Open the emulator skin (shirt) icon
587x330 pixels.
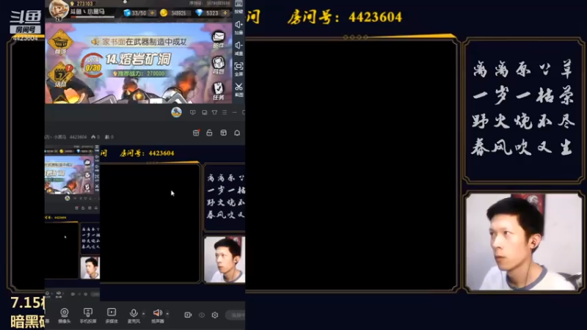[x=214, y=112]
